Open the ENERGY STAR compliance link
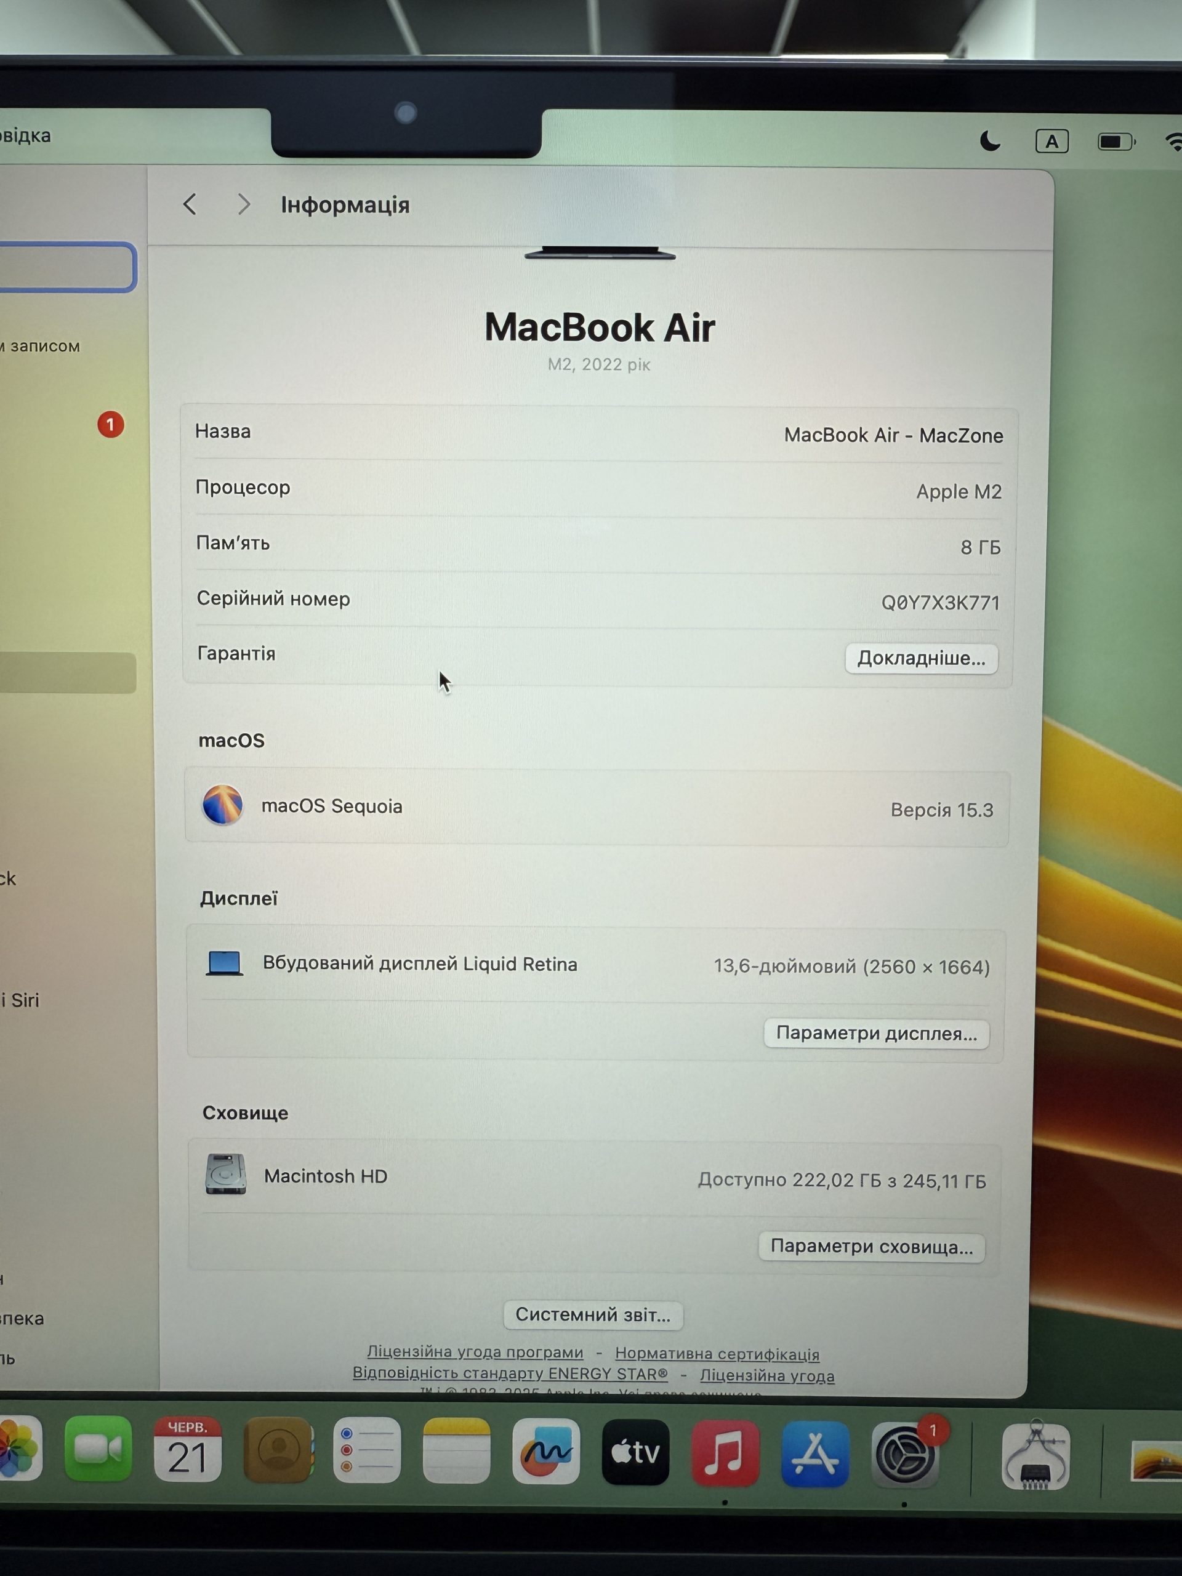Viewport: 1182px width, 1576px height. [510, 1373]
